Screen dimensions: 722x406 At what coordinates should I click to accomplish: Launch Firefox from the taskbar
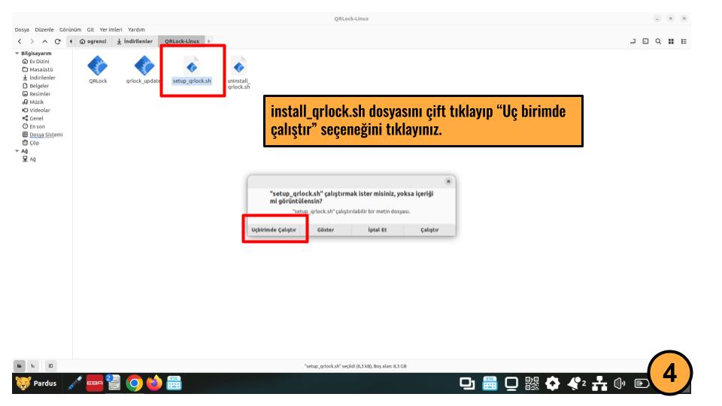(155, 383)
